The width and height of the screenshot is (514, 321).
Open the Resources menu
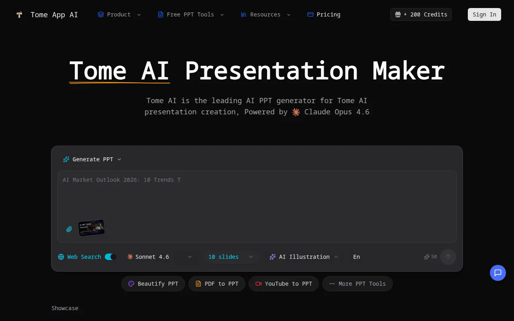[265, 14]
